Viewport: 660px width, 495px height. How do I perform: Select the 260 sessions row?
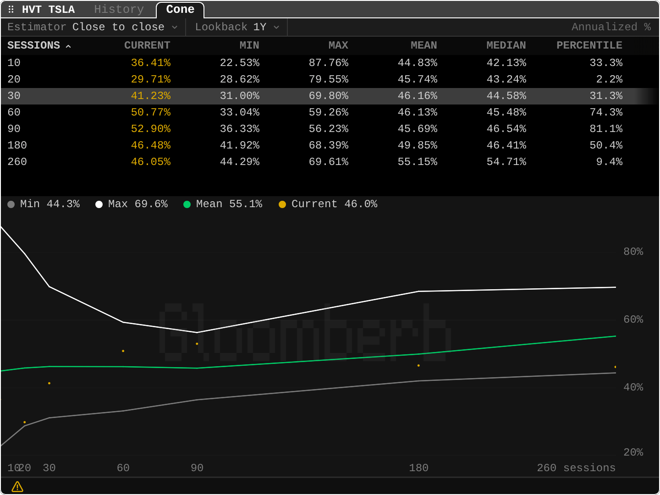click(330, 162)
